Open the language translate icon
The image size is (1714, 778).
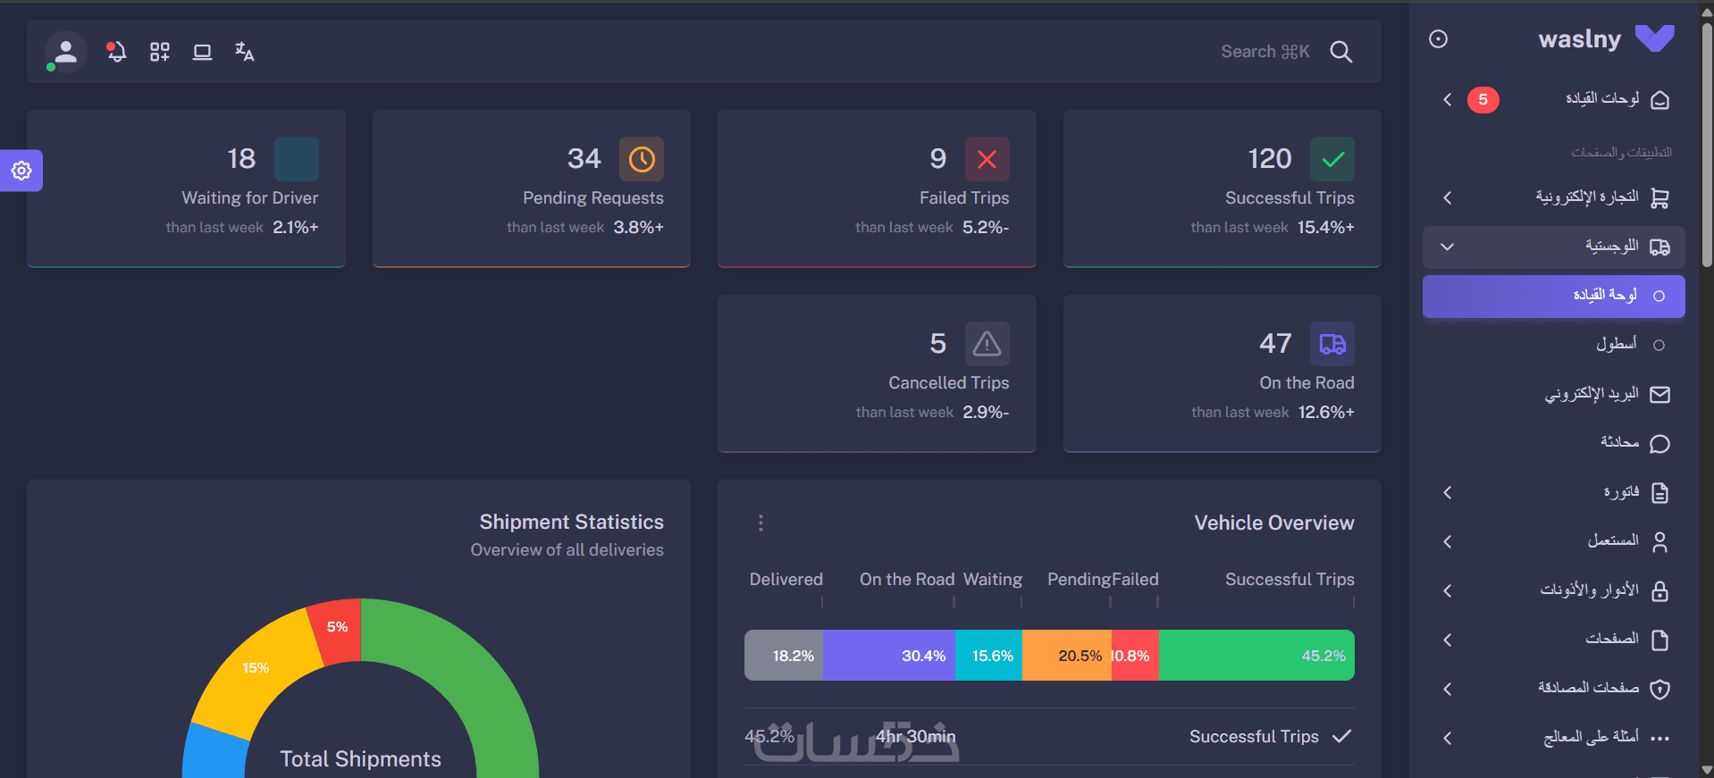click(x=244, y=52)
